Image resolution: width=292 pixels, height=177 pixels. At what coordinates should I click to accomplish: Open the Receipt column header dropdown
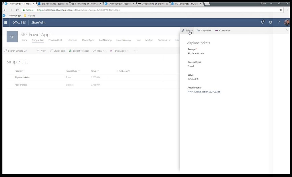(x=19, y=71)
